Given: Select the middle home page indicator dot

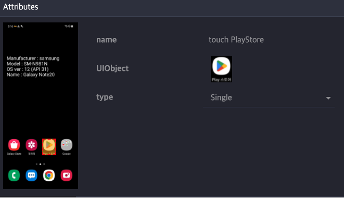Looking at the screenshot, I should pos(41,164).
